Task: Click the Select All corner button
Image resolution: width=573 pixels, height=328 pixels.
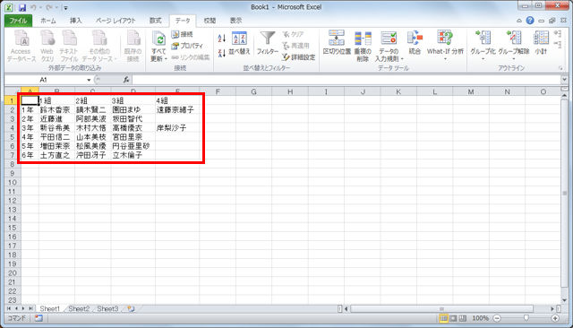Action: [x=13, y=91]
